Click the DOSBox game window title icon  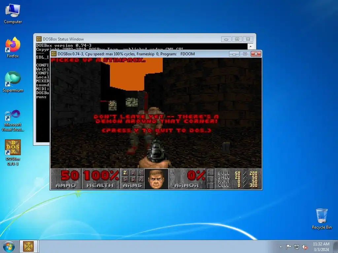tap(54, 54)
